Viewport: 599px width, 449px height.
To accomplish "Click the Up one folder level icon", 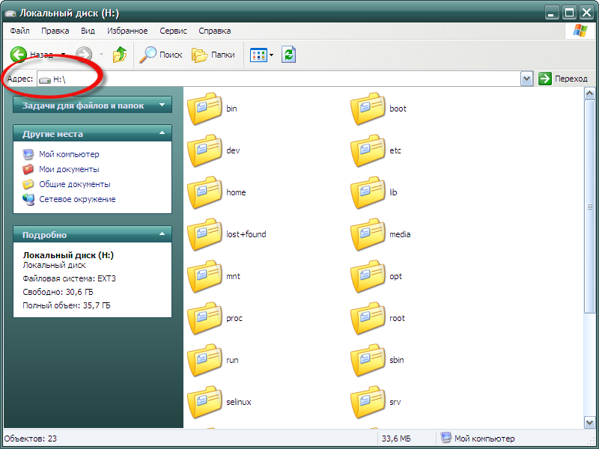I will click(120, 55).
